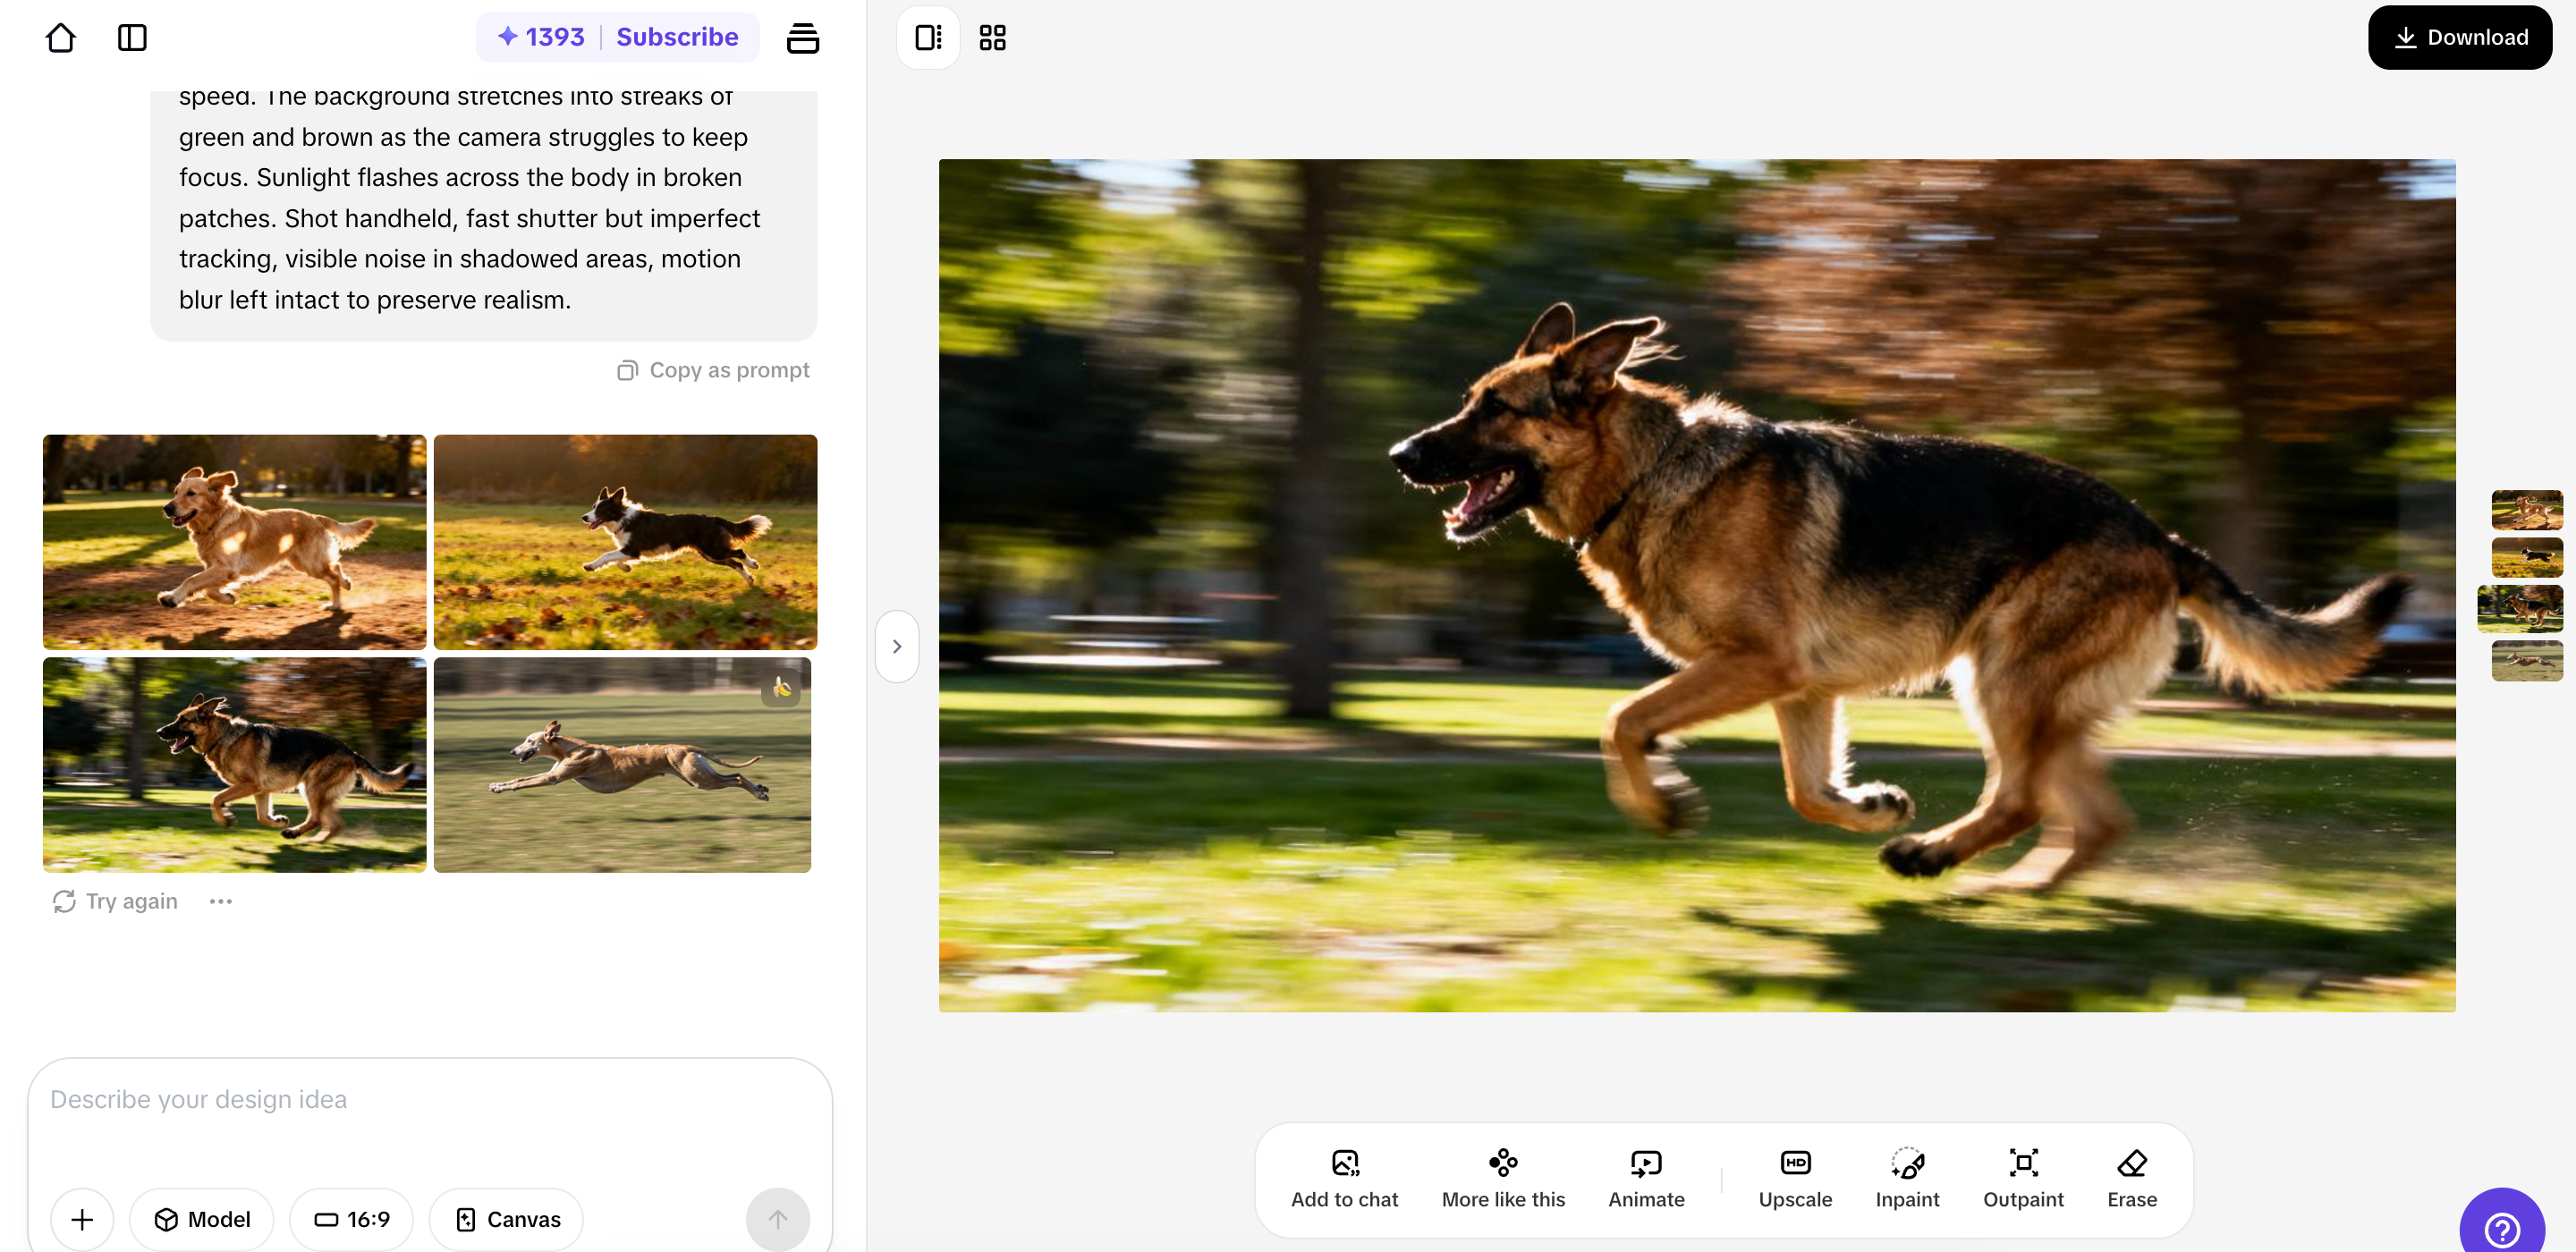Image resolution: width=2576 pixels, height=1252 pixels.
Task: Toggle the sidebar panel icon
Action: (x=132, y=38)
